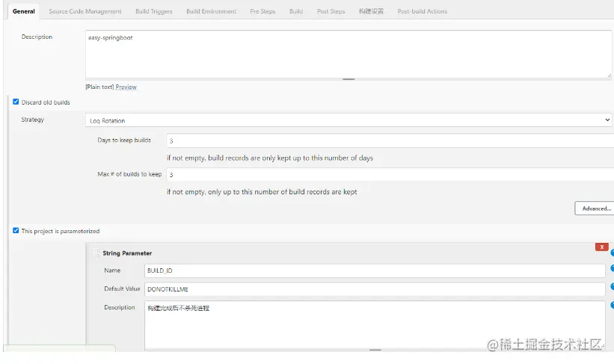The width and height of the screenshot is (614, 364).
Task: Click the Advanced... button
Action: point(595,209)
